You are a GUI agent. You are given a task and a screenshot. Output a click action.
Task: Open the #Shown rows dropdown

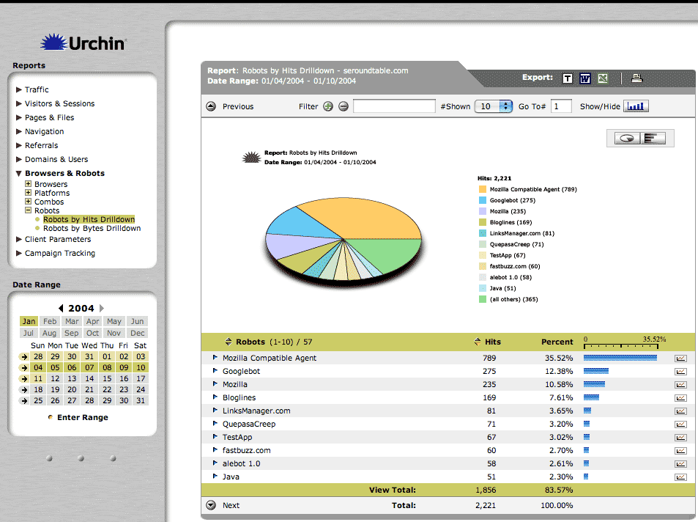pyautogui.click(x=494, y=106)
